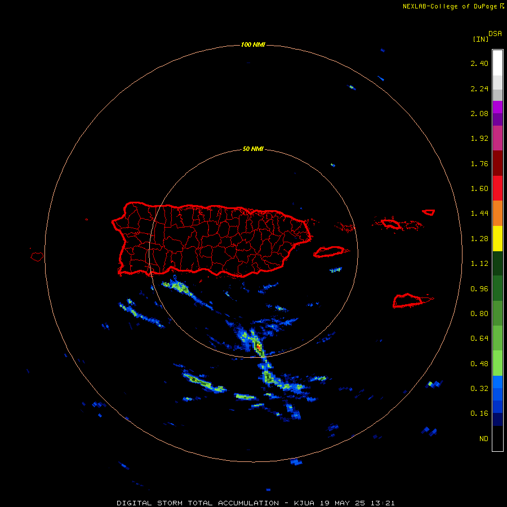Click the 1.28 legend value
Image resolution: width=507 pixels, height=507 pixels.
(x=479, y=239)
